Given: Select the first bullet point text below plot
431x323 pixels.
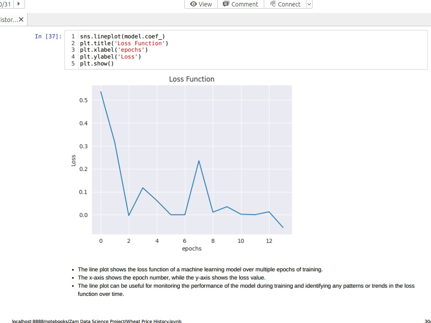Looking at the screenshot, I should pos(200,269).
